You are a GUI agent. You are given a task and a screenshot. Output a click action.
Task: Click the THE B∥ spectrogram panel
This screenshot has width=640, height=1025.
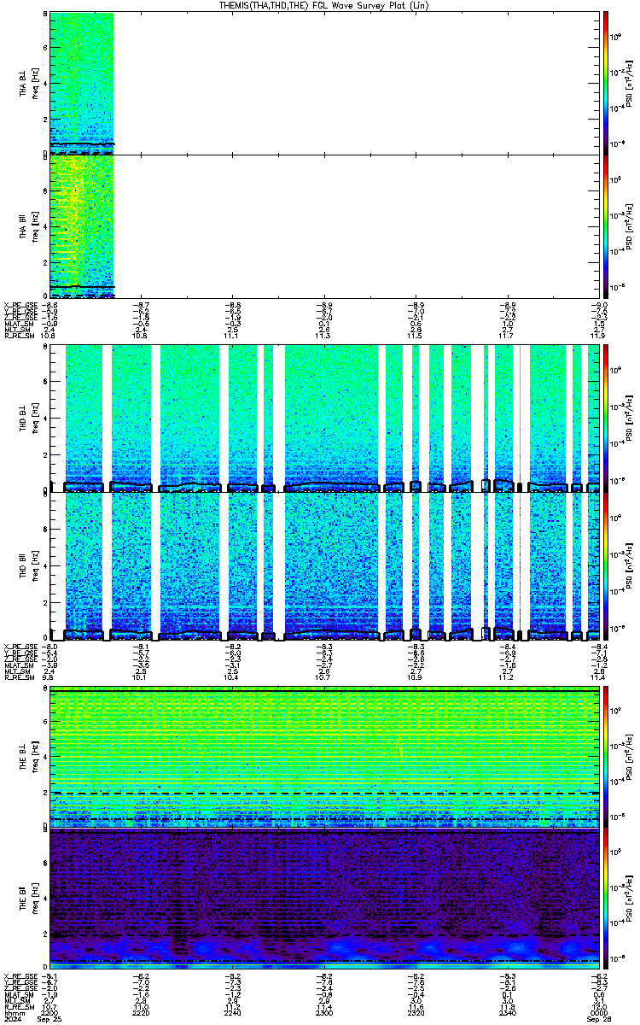(x=324, y=899)
